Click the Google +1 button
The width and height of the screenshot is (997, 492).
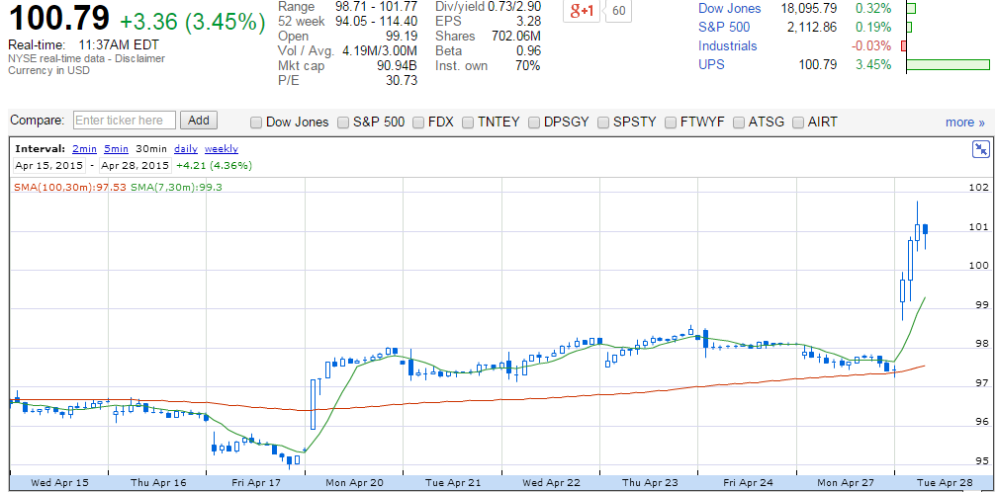582,10
